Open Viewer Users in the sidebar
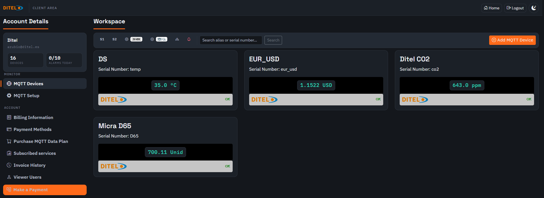Viewport: 544px width, 198px height. click(x=45, y=177)
